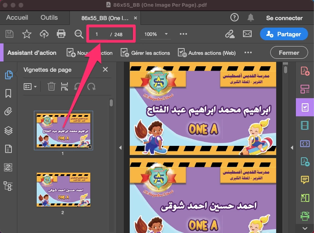This screenshot has height=233, width=314.
Task: Open the Action Wizard tool (purple)
Action: coord(305,107)
